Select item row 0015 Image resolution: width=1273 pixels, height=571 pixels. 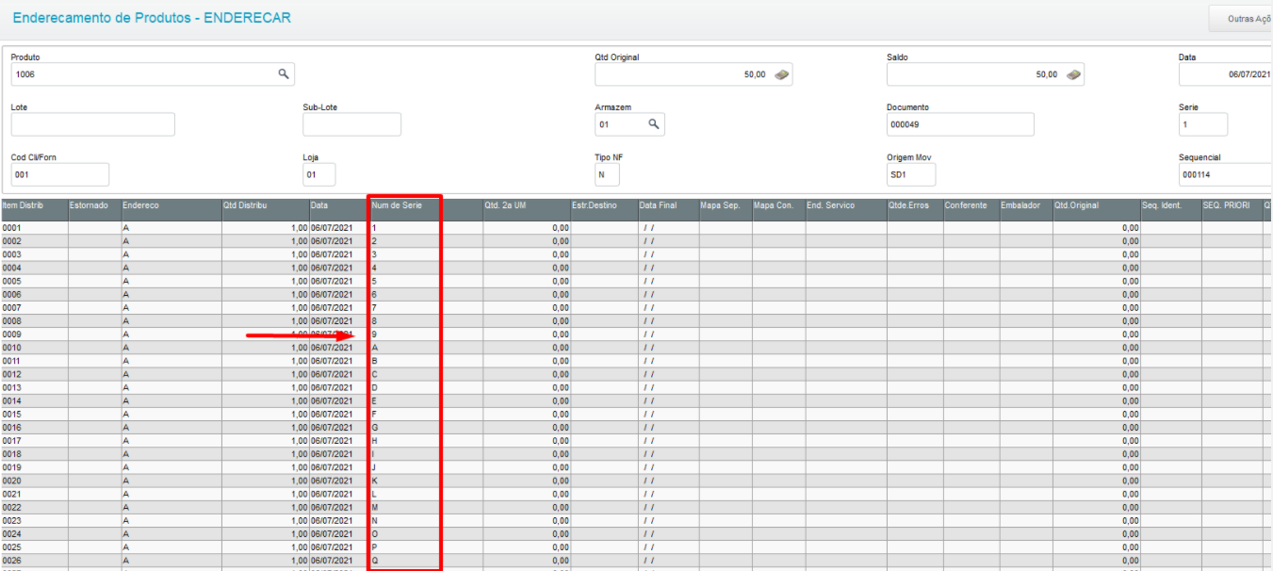636,415
